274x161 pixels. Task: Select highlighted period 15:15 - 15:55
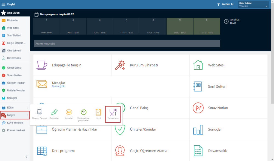click(x=207, y=26)
